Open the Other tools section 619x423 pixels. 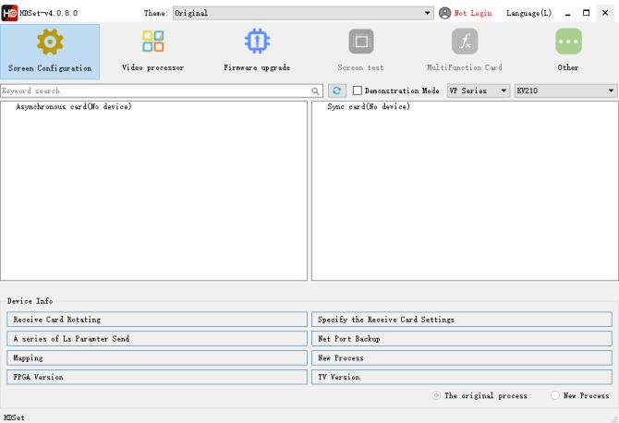pos(568,52)
